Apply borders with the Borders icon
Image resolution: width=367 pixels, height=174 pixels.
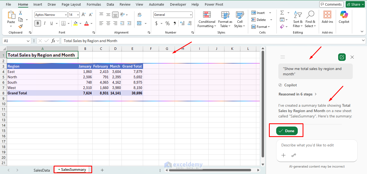[x=63, y=23]
